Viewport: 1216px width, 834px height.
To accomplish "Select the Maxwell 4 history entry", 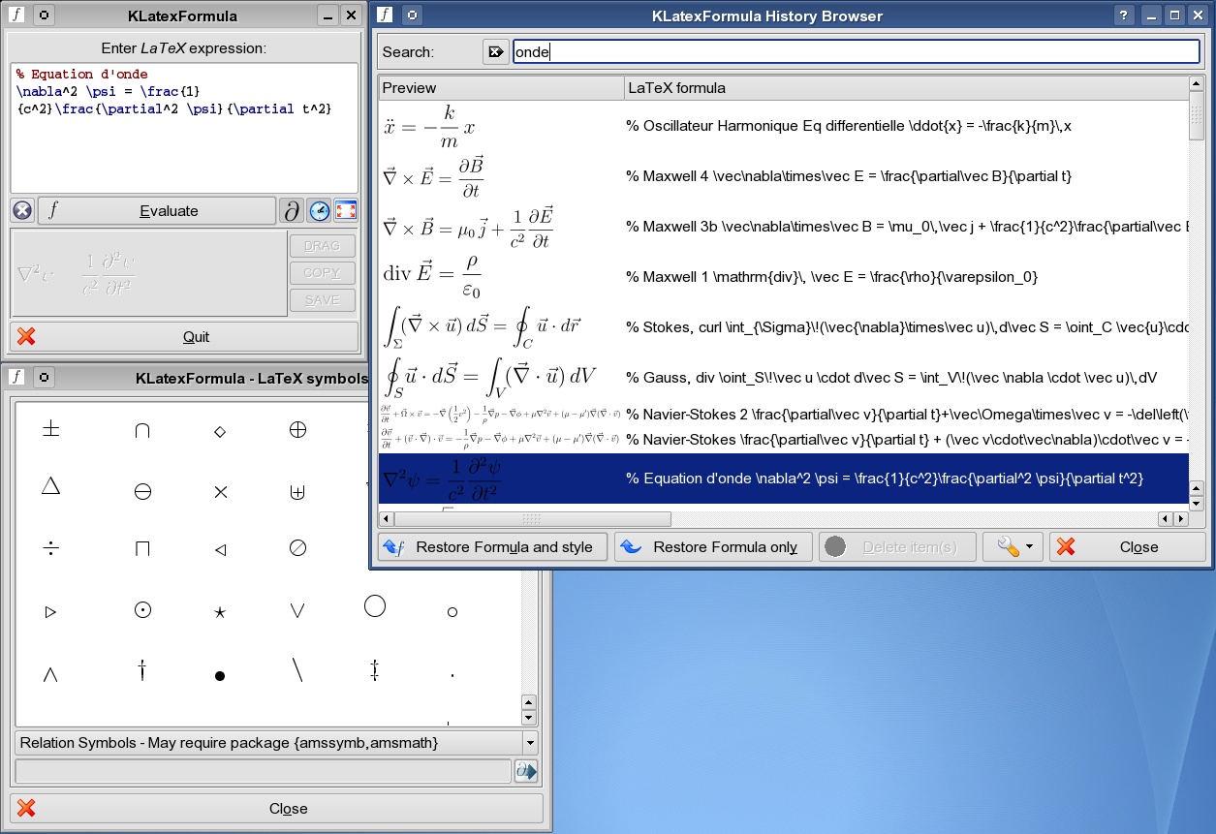I will 783,176.
